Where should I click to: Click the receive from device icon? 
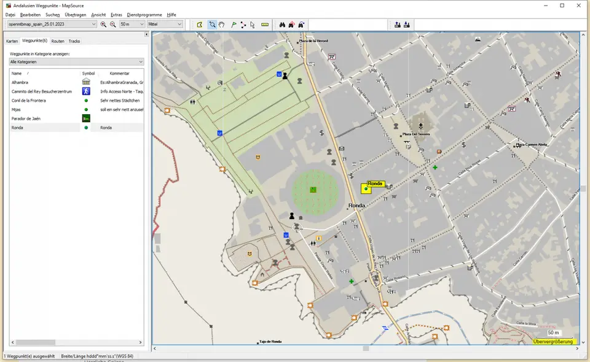407,25
